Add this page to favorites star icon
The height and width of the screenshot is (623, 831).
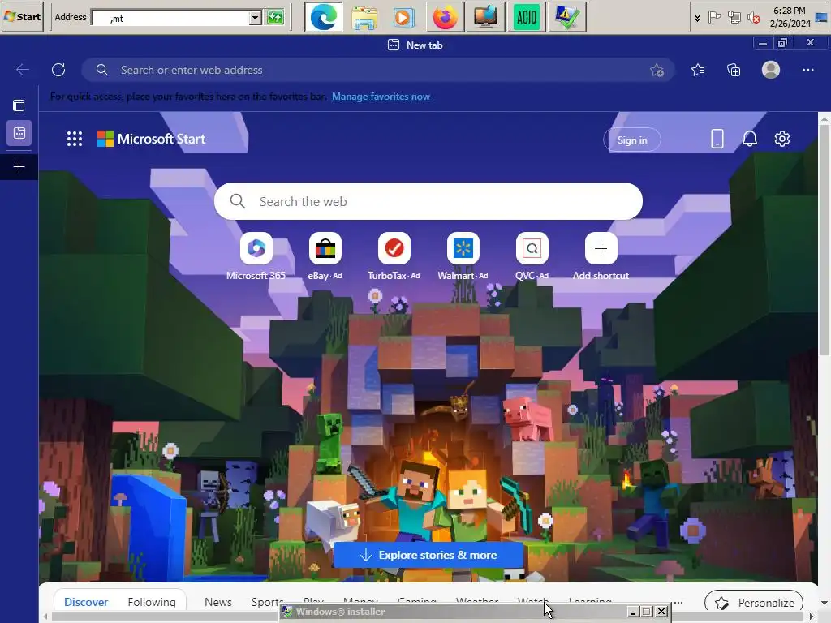click(657, 70)
